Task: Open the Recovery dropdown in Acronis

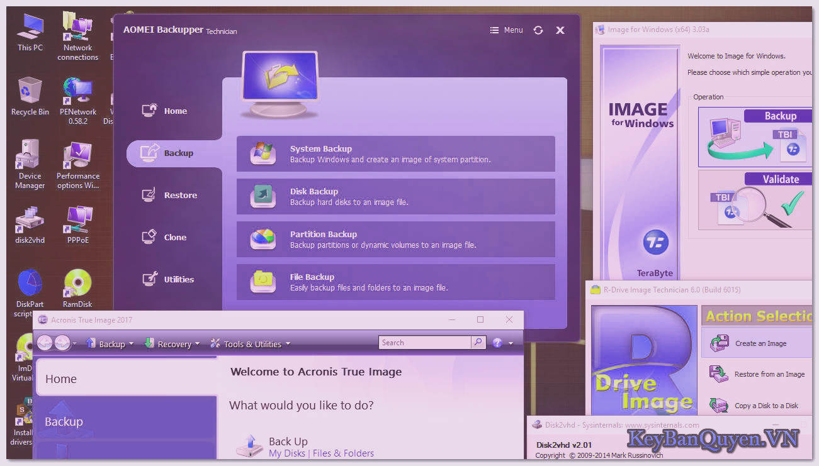Action: (x=172, y=343)
